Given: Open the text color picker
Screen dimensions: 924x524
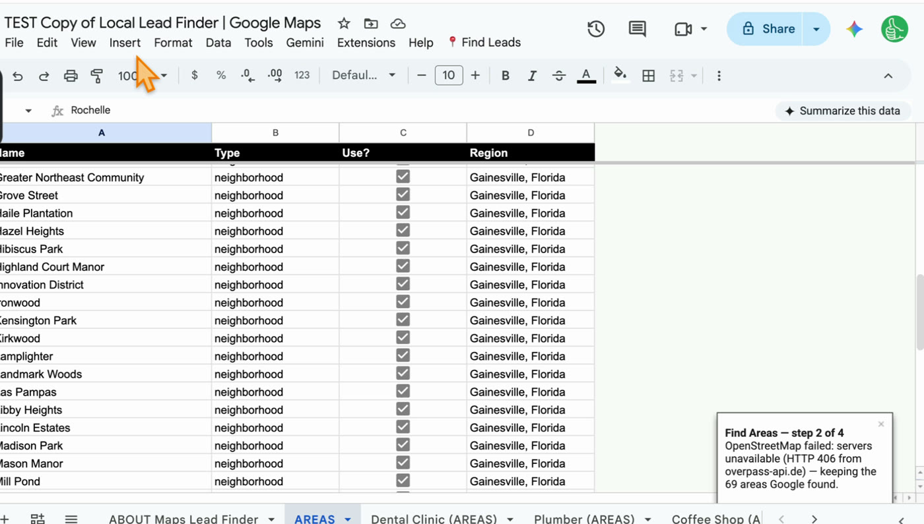Looking at the screenshot, I should (586, 76).
